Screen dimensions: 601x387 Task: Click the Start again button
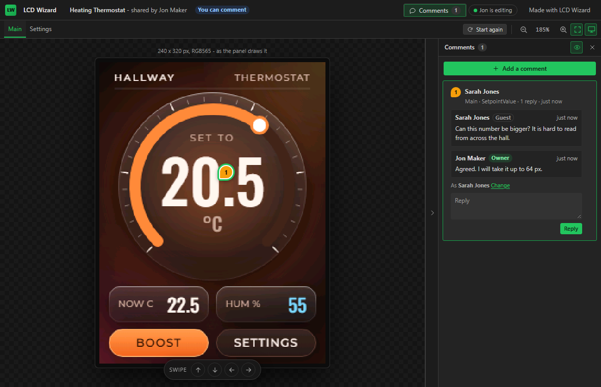point(485,30)
